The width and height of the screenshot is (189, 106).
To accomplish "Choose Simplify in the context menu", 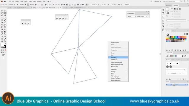I will (118, 59).
